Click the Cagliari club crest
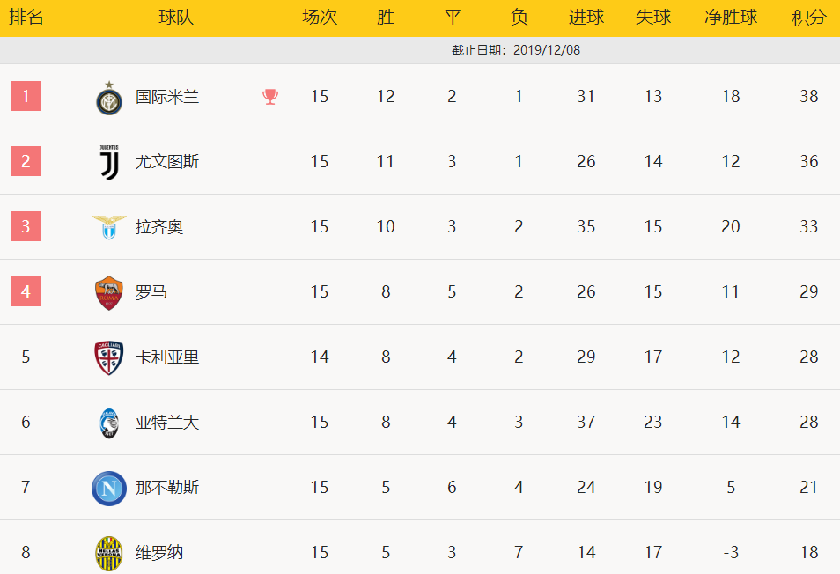 click(x=109, y=357)
